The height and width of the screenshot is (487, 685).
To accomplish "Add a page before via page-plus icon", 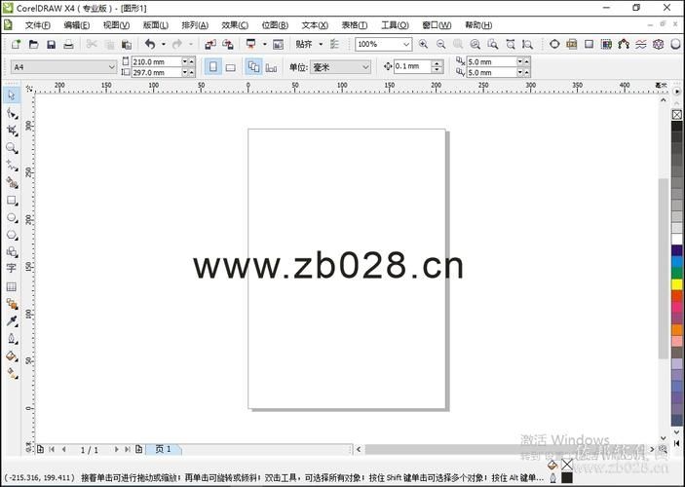I will pyautogui.click(x=40, y=449).
